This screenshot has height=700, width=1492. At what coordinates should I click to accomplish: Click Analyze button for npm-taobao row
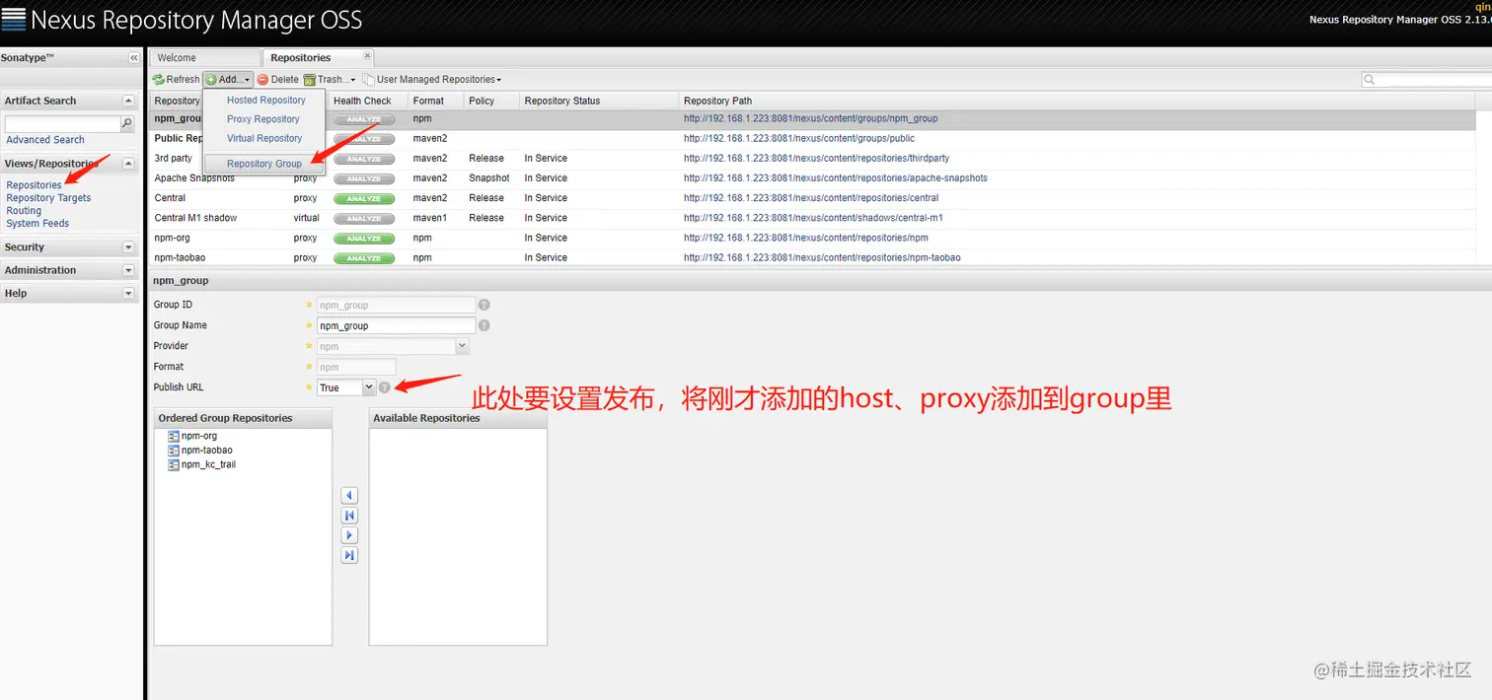(364, 258)
